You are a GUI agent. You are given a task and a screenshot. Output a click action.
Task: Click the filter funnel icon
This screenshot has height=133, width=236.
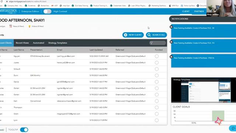152,43
